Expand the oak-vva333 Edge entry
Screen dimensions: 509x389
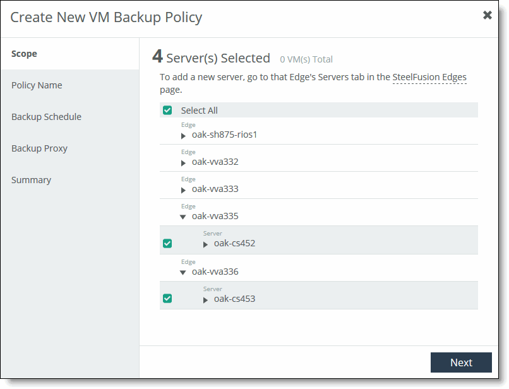[x=183, y=189]
